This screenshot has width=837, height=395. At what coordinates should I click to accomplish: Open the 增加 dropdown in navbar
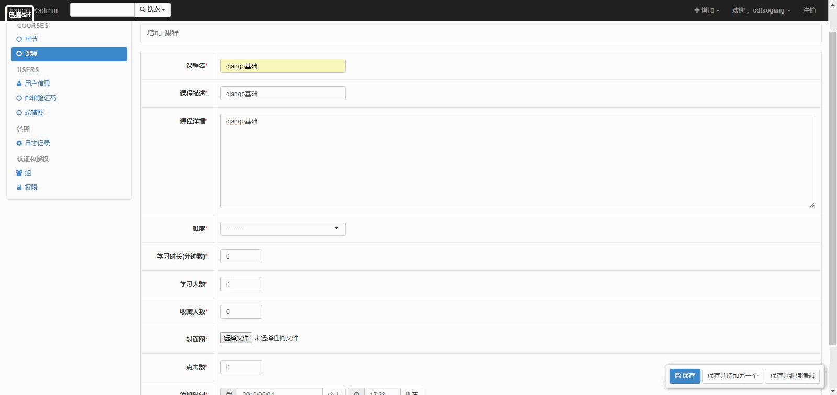(707, 10)
